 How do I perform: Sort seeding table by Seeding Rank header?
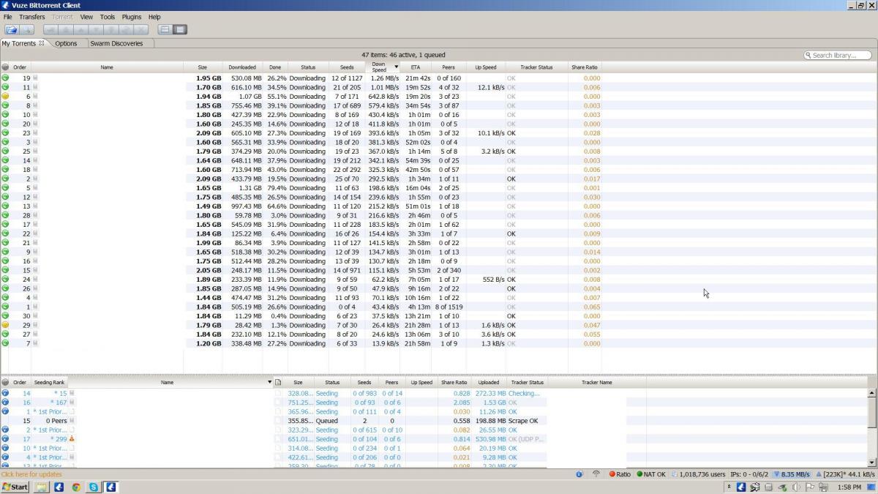[x=50, y=382]
